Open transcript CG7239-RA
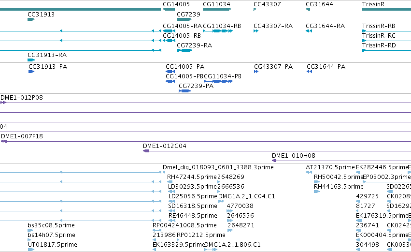Image resolution: width=411 pixels, height=252 pixels. (195, 45)
